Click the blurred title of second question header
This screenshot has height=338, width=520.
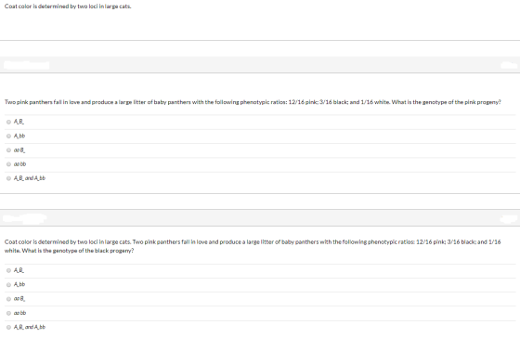[x=25, y=218]
